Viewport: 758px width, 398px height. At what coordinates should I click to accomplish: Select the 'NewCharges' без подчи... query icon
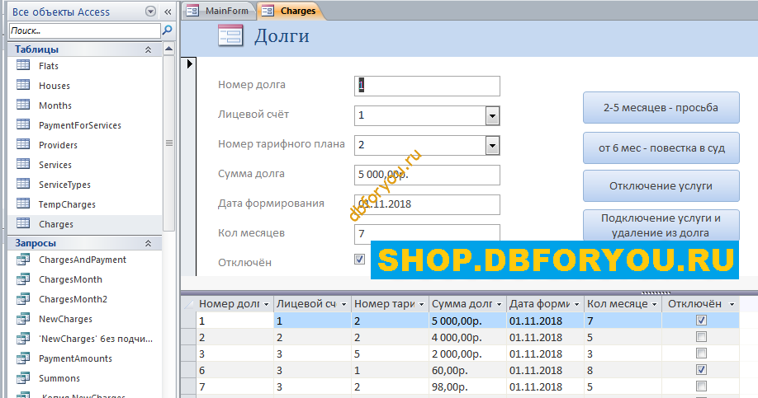(x=23, y=339)
